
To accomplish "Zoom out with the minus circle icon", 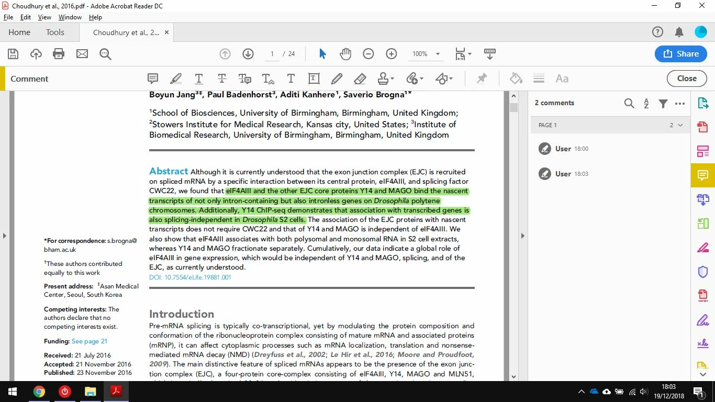I will [368, 54].
